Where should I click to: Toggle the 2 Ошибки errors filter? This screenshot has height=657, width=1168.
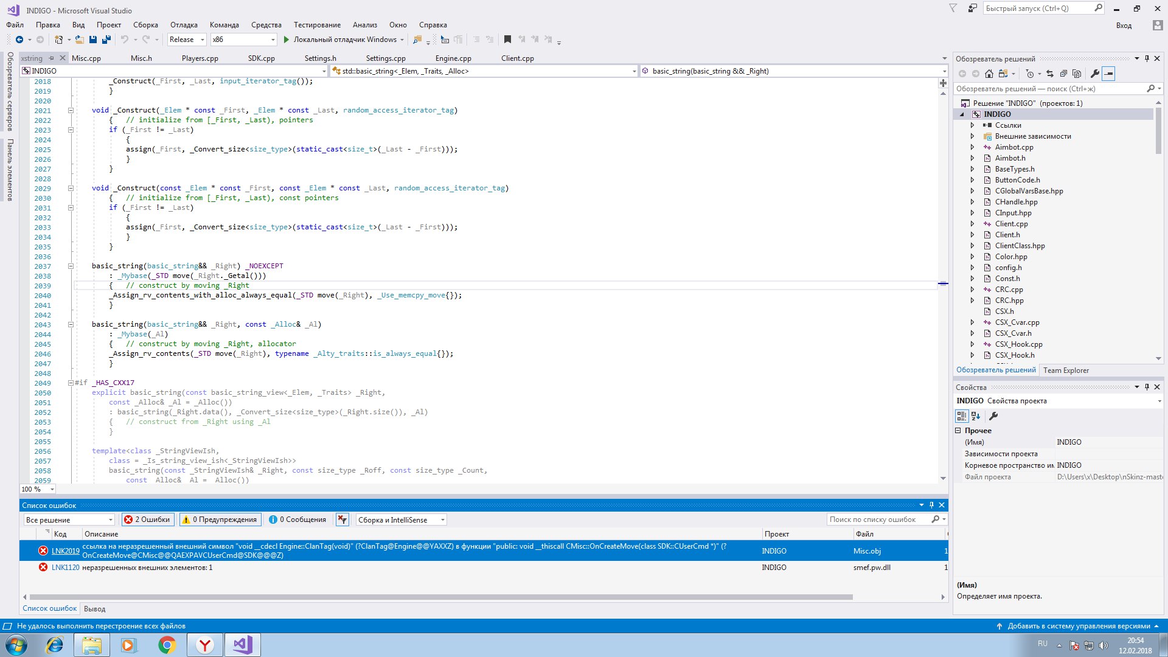coord(147,520)
